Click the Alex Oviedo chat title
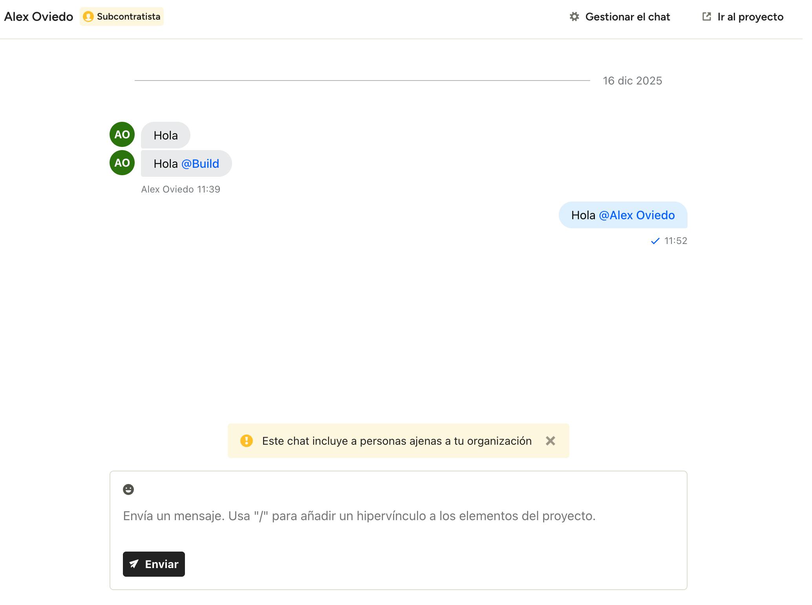 (38, 17)
